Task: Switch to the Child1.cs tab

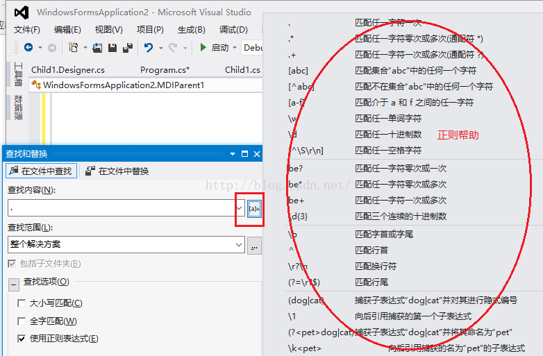Action: [x=242, y=70]
